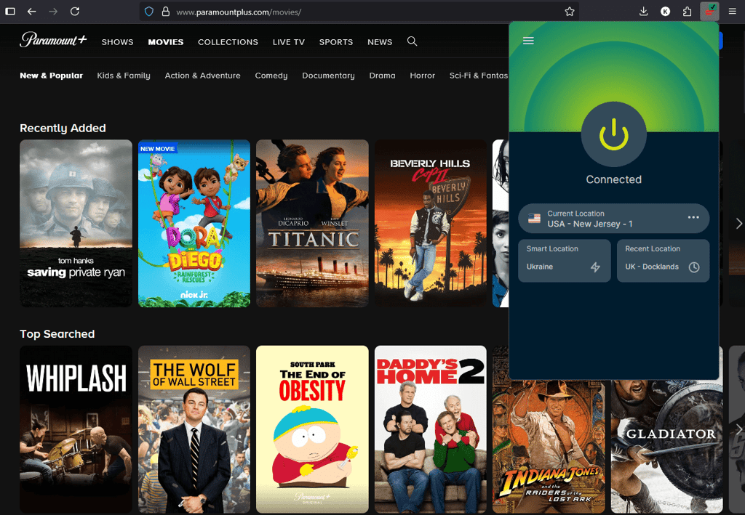Screen dimensions: 745x515
Task: Open the tracking protection shield icon
Action: point(148,12)
